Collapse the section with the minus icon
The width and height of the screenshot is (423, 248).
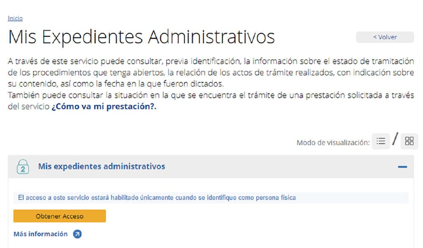pos(402,167)
